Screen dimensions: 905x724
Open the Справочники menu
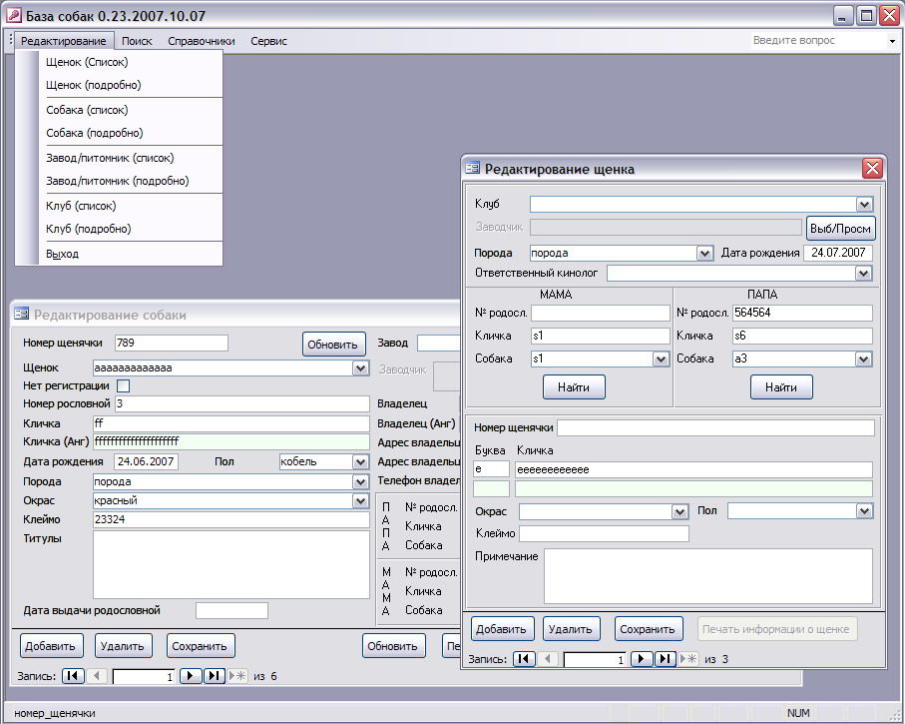[202, 41]
